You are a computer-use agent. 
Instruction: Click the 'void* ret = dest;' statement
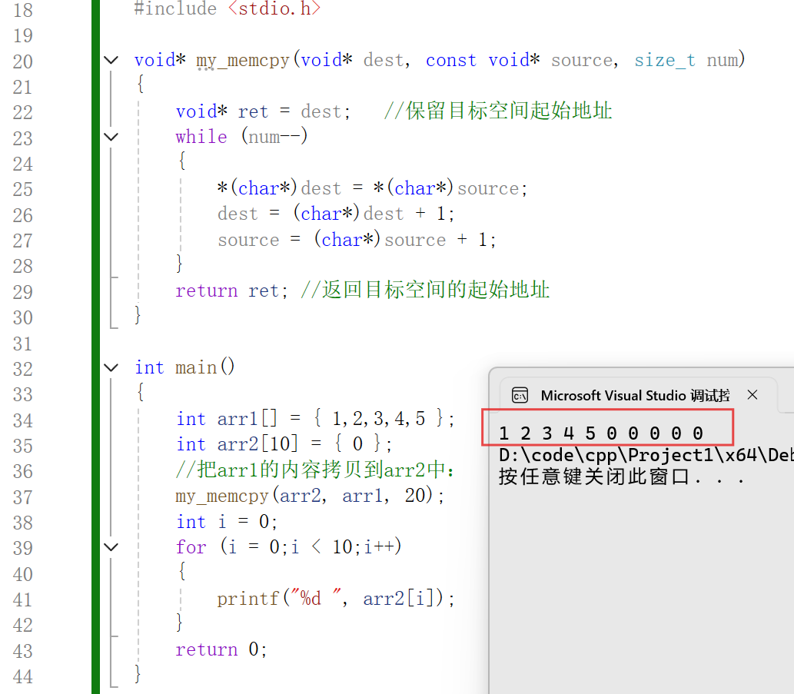[264, 111]
